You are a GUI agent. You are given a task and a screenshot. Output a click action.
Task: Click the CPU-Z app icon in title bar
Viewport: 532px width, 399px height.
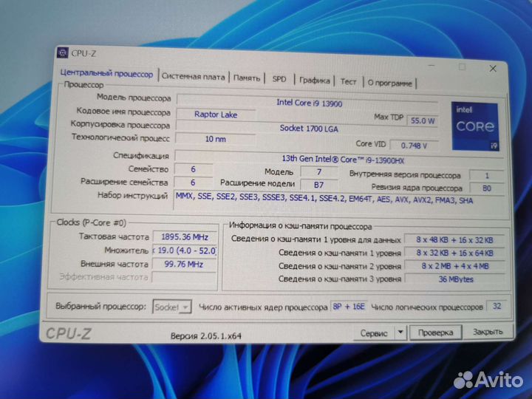[62, 53]
